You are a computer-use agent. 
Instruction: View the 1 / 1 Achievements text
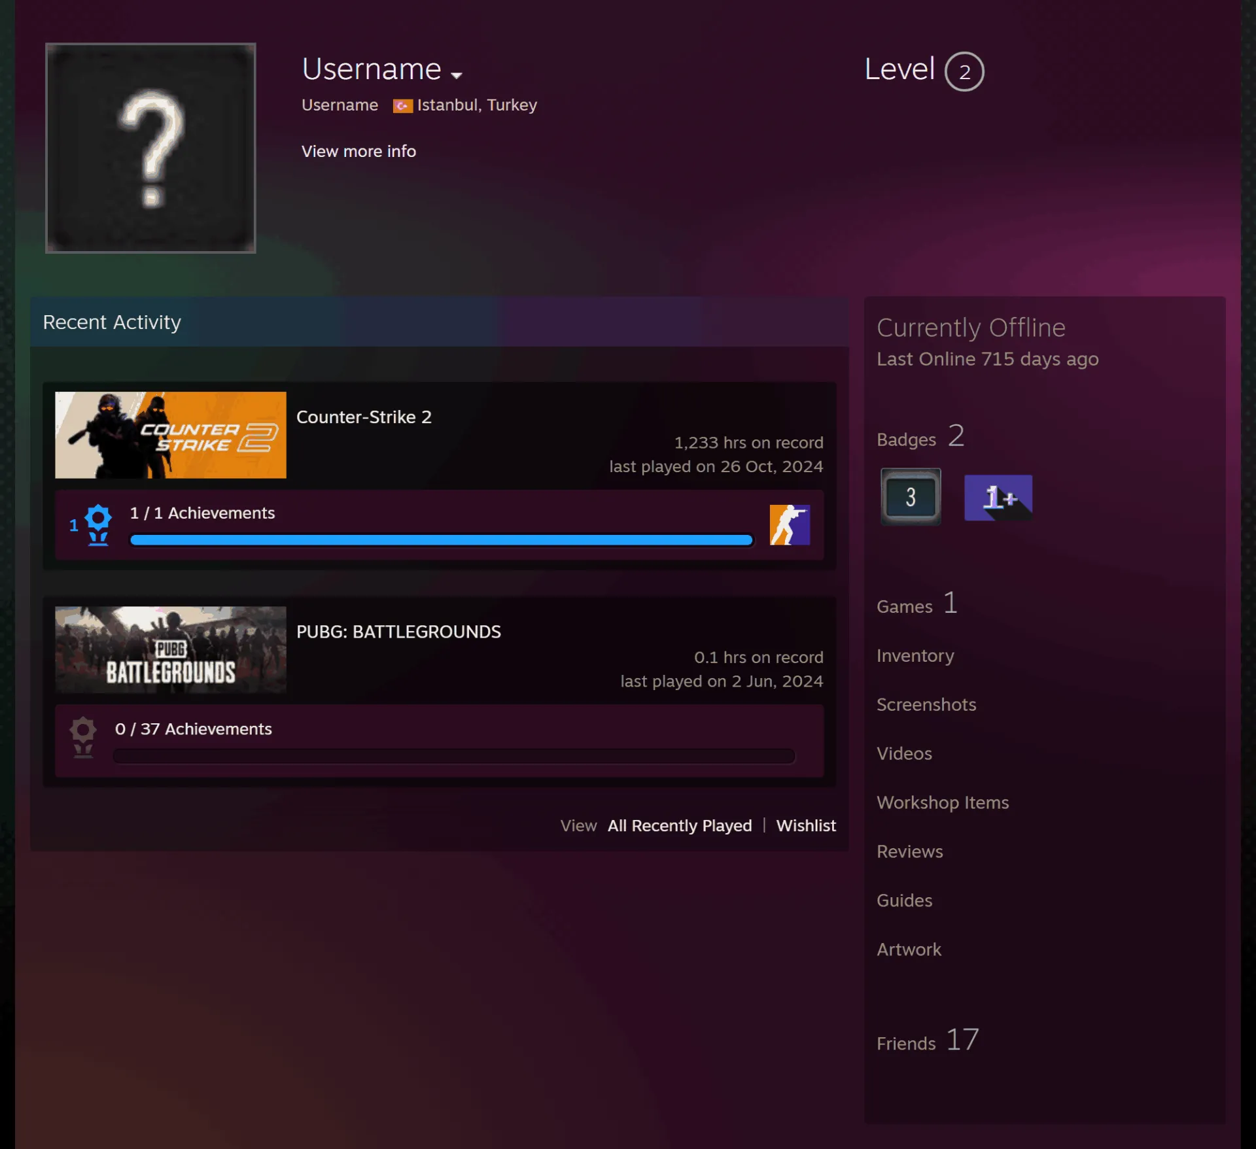pyautogui.click(x=202, y=513)
